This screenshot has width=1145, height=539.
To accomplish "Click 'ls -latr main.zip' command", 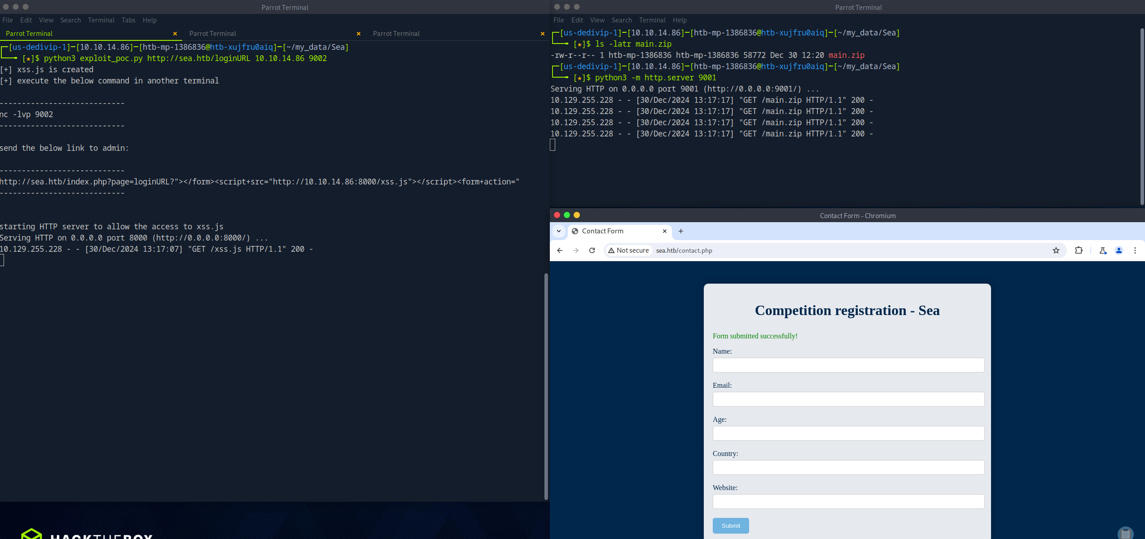I will 633,44.
